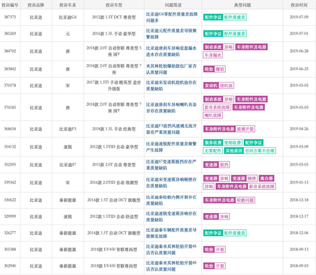Click the 召回方案不合理 tag
This screenshot has height=275, width=316.
click(x=260, y=151)
